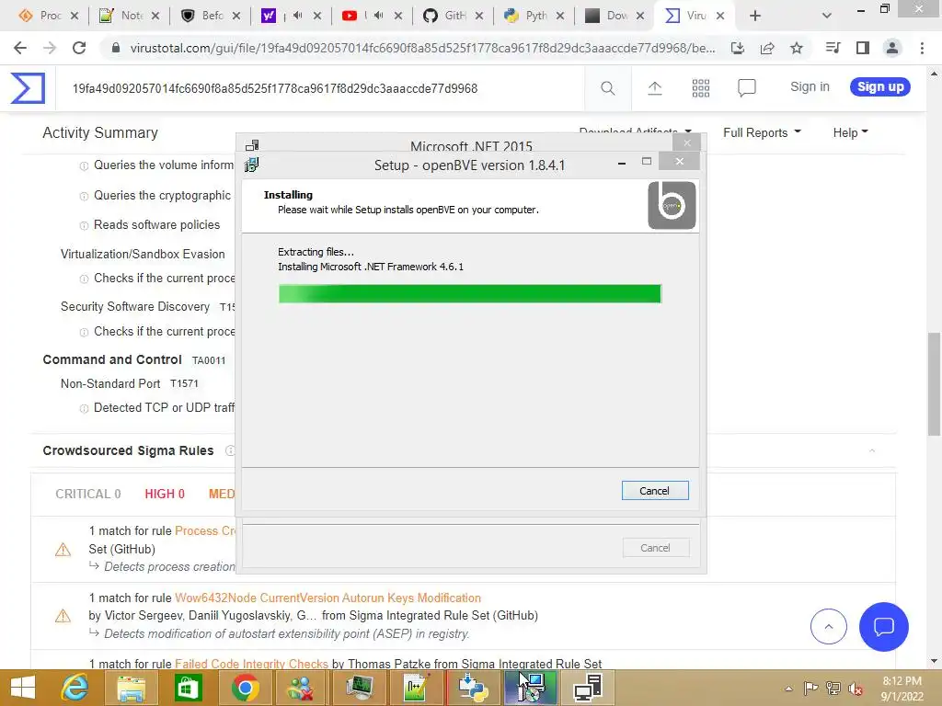Switch to the YouTube tab
This screenshot has height=706, width=942.
(372, 16)
